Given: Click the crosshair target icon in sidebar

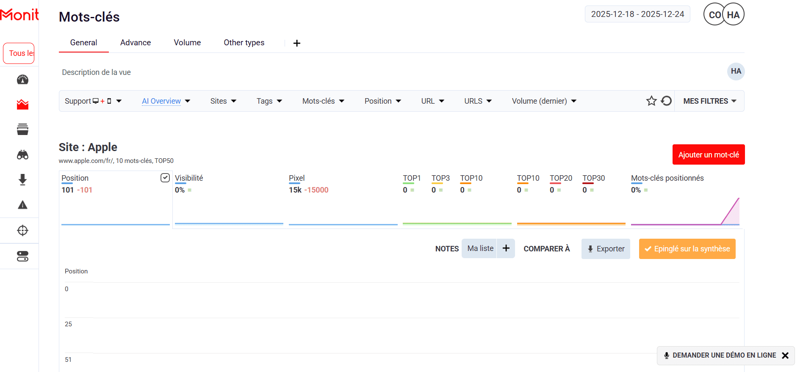Looking at the screenshot, I should (22, 231).
